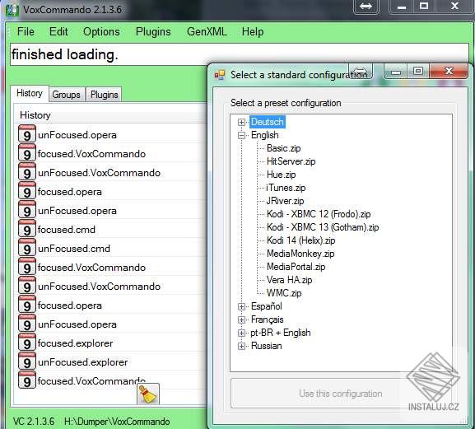
Task: Expand the Español tree node
Action: click(241, 306)
